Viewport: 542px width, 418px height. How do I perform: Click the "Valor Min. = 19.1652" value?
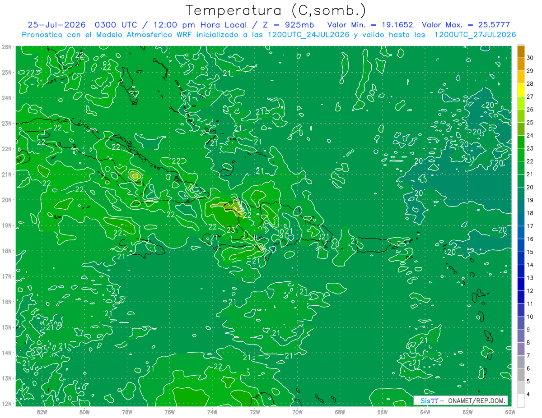[x=370, y=25]
